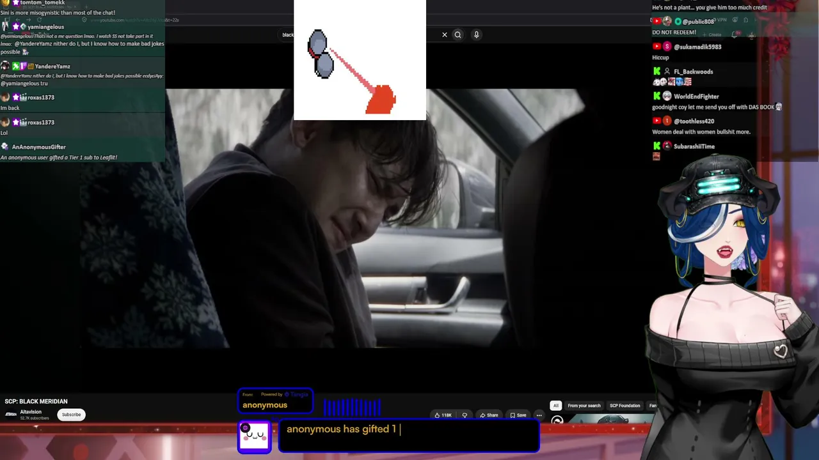Click the 'Im back' chat message
The image size is (819, 460).
pyautogui.click(x=10, y=108)
